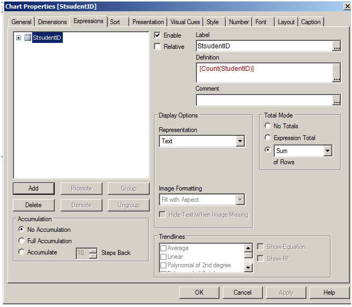Image resolution: width=352 pixels, height=307 pixels.
Task: Open the Sum total mode dropdown
Action: click(x=327, y=151)
